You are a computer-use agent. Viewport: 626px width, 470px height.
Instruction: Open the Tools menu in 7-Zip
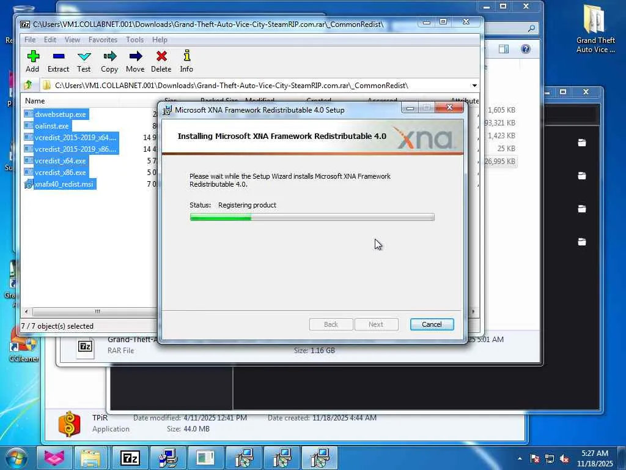(135, 40)
